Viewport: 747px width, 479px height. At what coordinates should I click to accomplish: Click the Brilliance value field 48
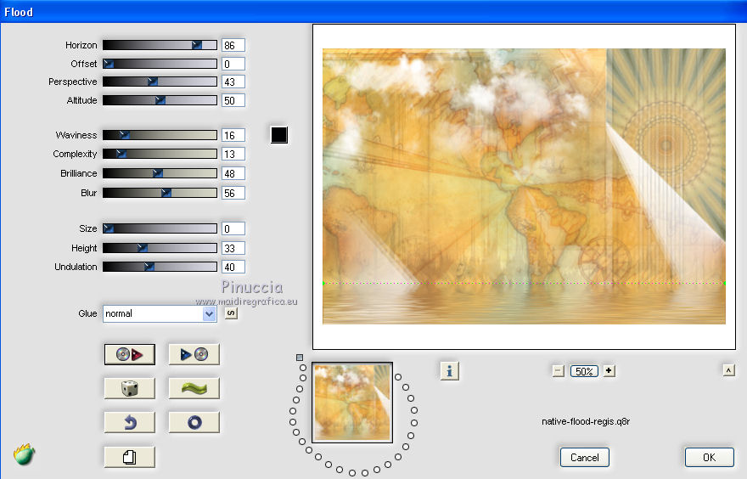click(233, 174)
